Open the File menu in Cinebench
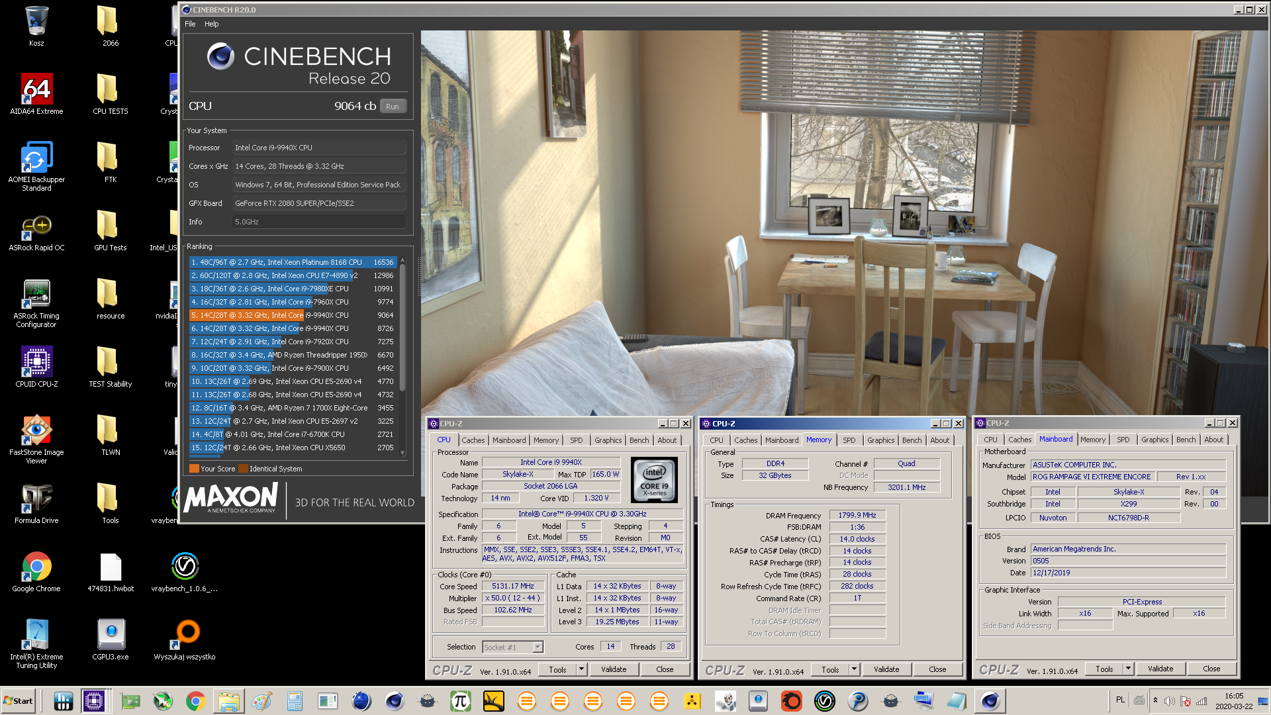The height and width of the screenshot is (715, 1271). pyautogui.click(x=190, y=24)
